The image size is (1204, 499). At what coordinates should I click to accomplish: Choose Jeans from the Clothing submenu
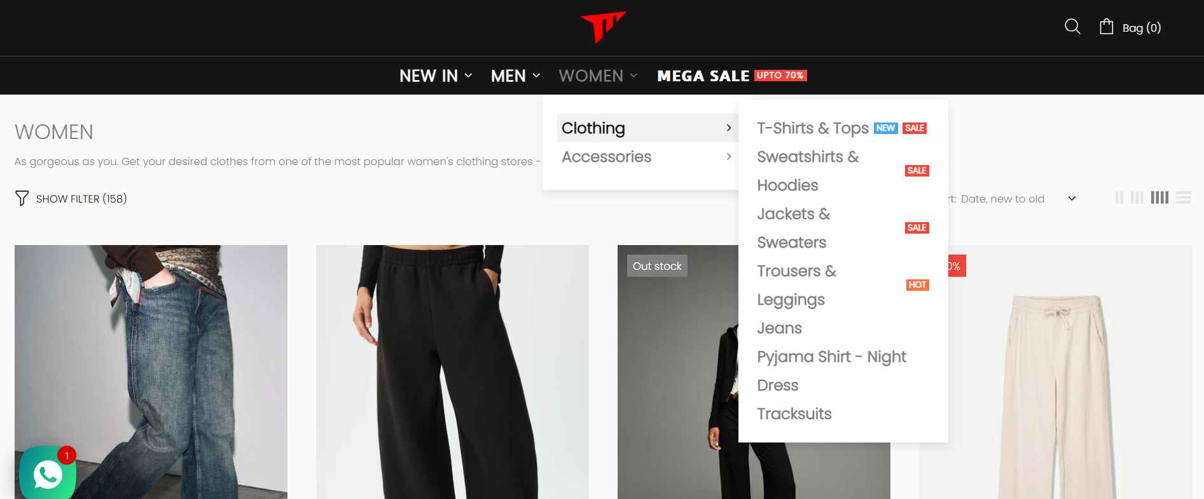click(x=779, y=328)
